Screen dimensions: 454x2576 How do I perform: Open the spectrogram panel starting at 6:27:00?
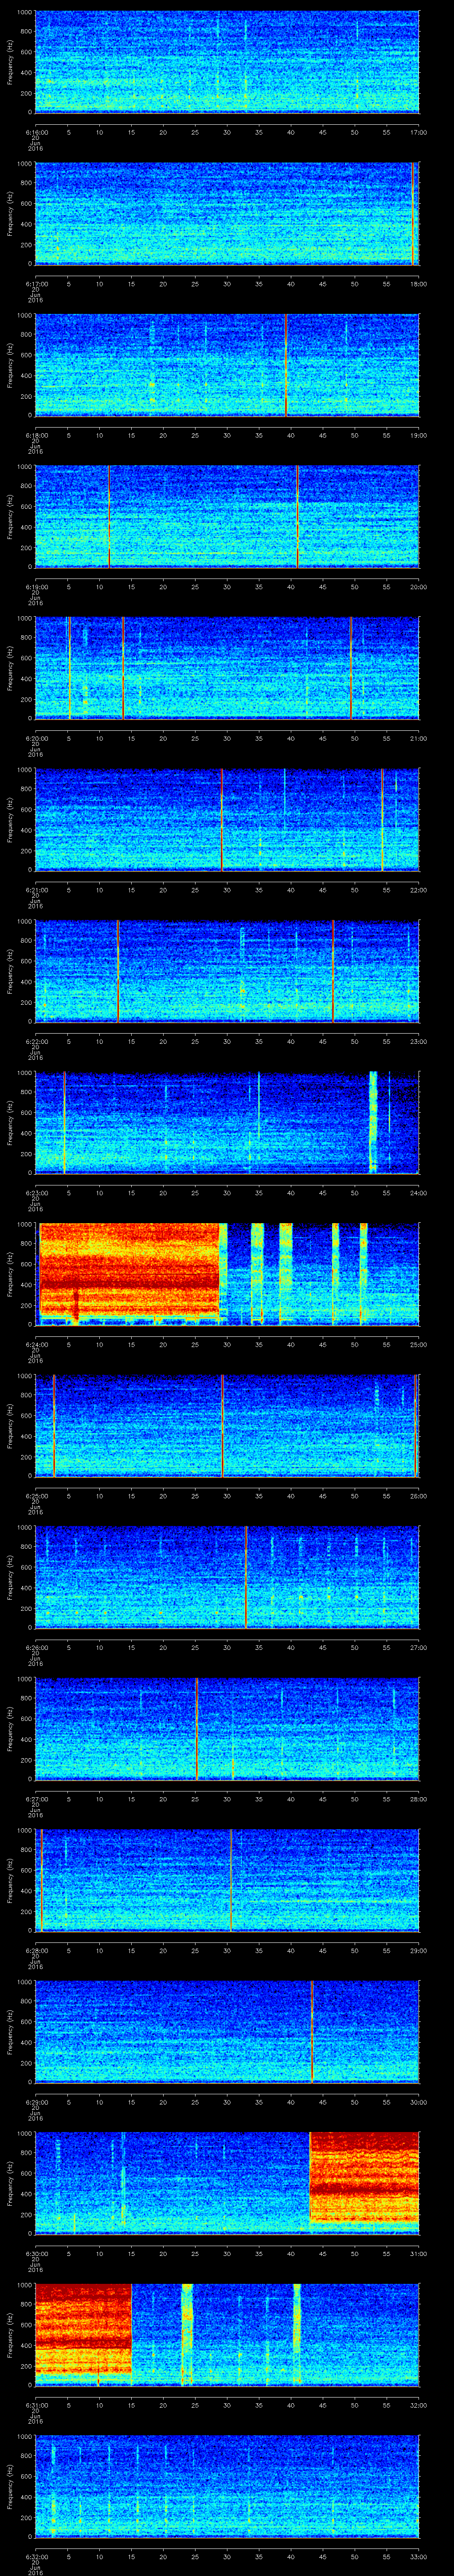227,1729
